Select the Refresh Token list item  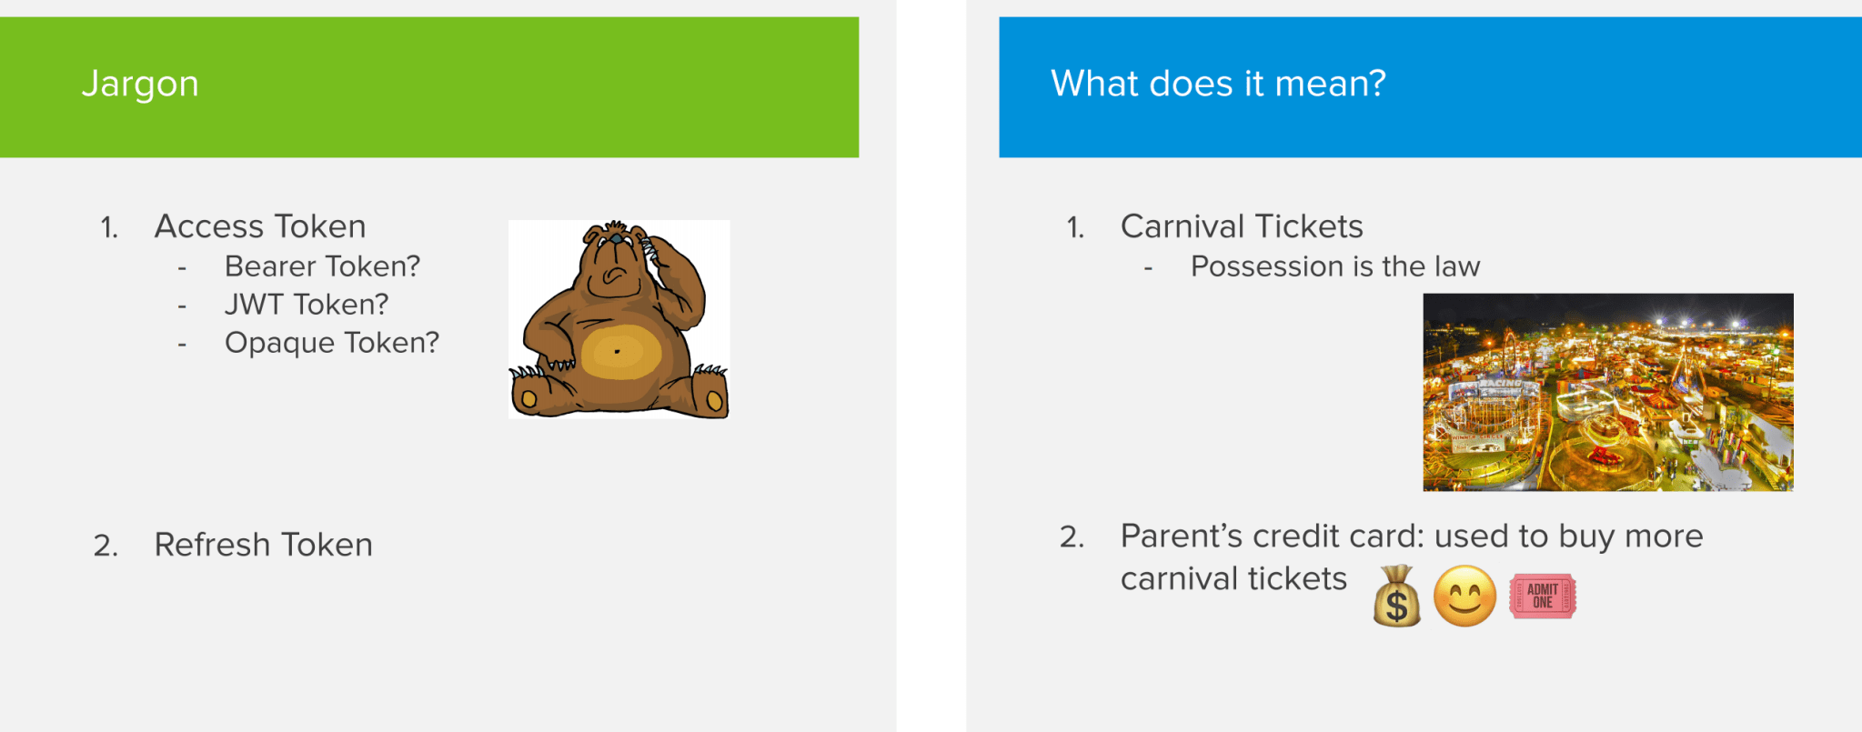point(263,545)
